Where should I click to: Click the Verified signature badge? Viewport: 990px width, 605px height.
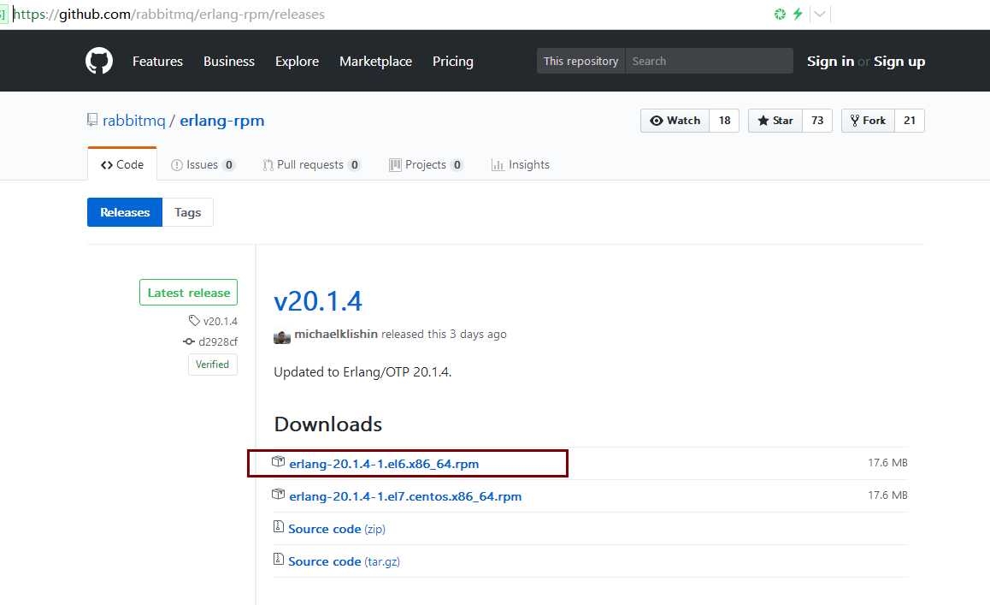(212, 365)
